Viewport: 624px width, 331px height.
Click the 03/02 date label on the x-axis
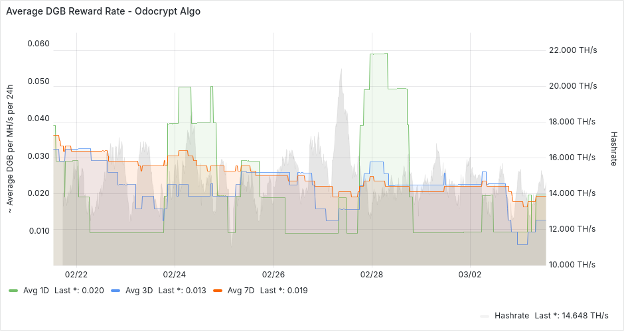click(470, 274)
